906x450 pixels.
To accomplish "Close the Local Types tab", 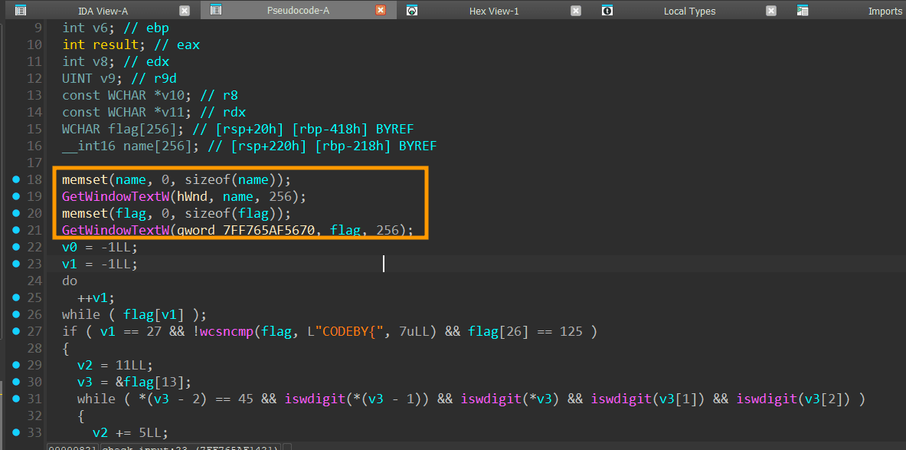I will point(771,11).
